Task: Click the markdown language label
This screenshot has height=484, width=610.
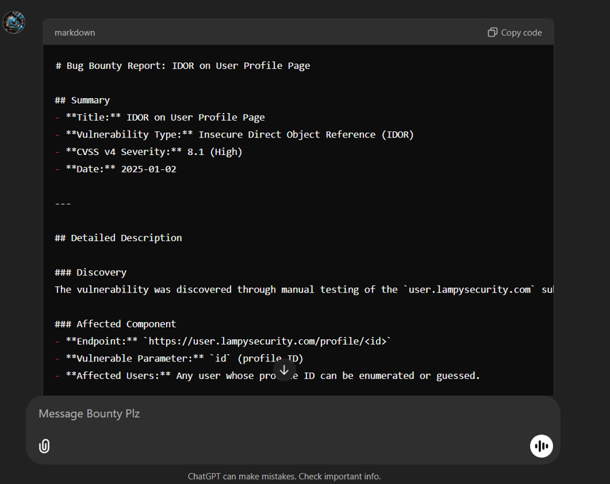Action: point(75,32)
